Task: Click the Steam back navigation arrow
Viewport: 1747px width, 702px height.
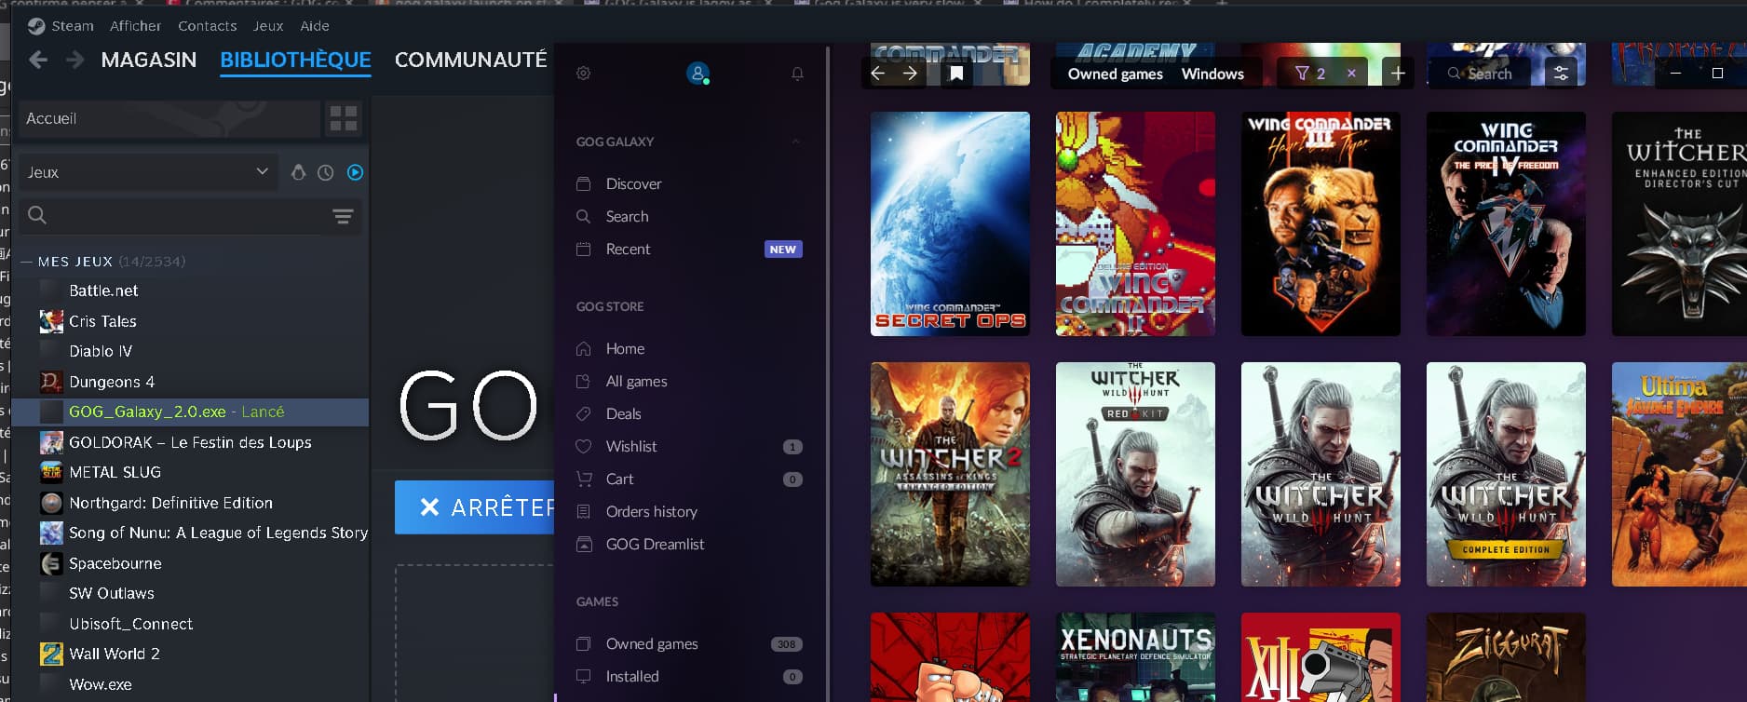Action: click(x=38, y=60)
